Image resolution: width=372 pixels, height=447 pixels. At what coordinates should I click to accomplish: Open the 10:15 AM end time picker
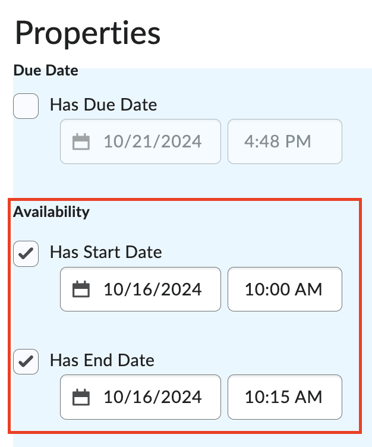[285, 397]
